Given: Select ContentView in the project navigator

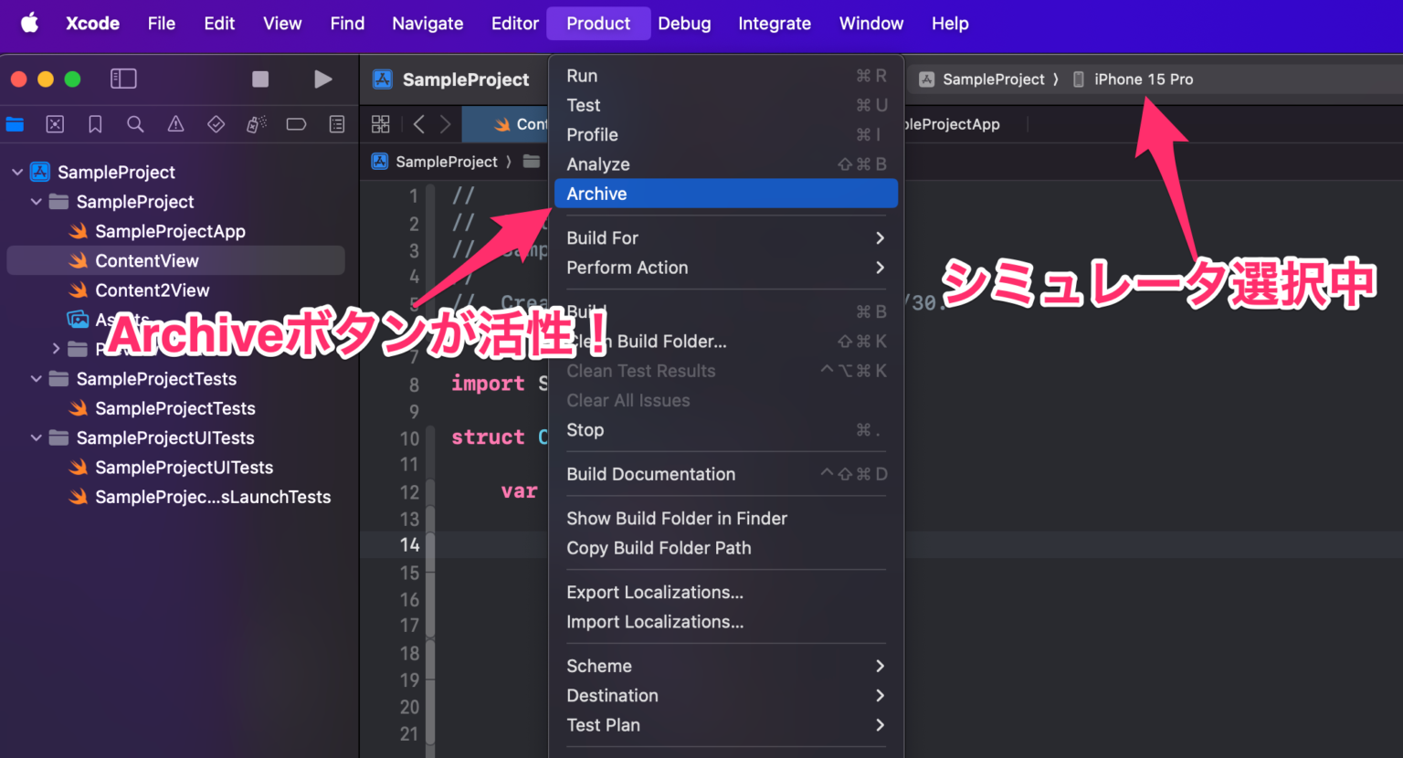Looking at the screenshot, I should pyautogui.click(x=146, y=260).
